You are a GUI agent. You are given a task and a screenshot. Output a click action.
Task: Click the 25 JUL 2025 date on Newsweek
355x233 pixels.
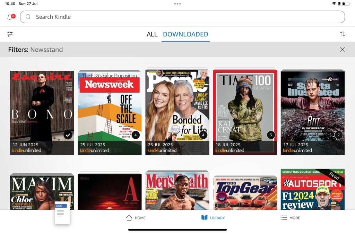(93, 145)
